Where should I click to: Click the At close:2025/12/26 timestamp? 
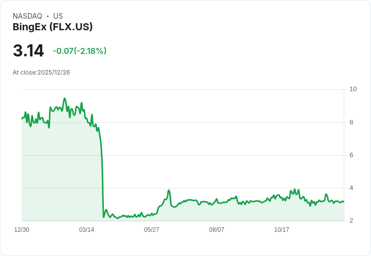tap(41, 73)
